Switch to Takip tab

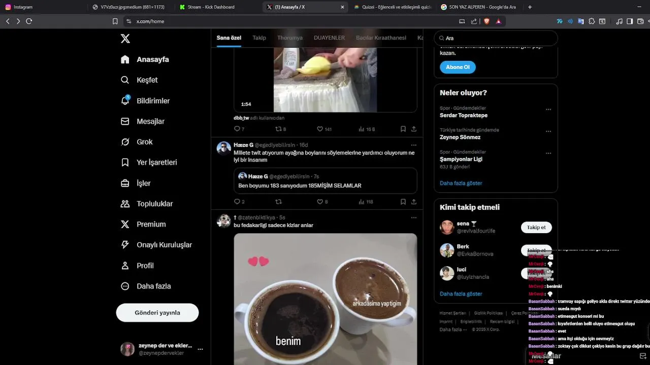[x=259, y=38]
